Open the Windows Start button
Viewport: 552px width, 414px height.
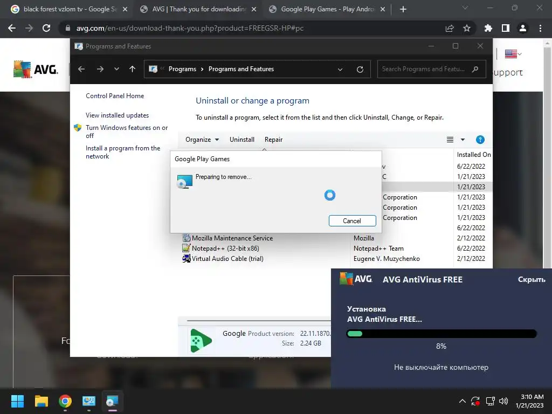[17, 401]
